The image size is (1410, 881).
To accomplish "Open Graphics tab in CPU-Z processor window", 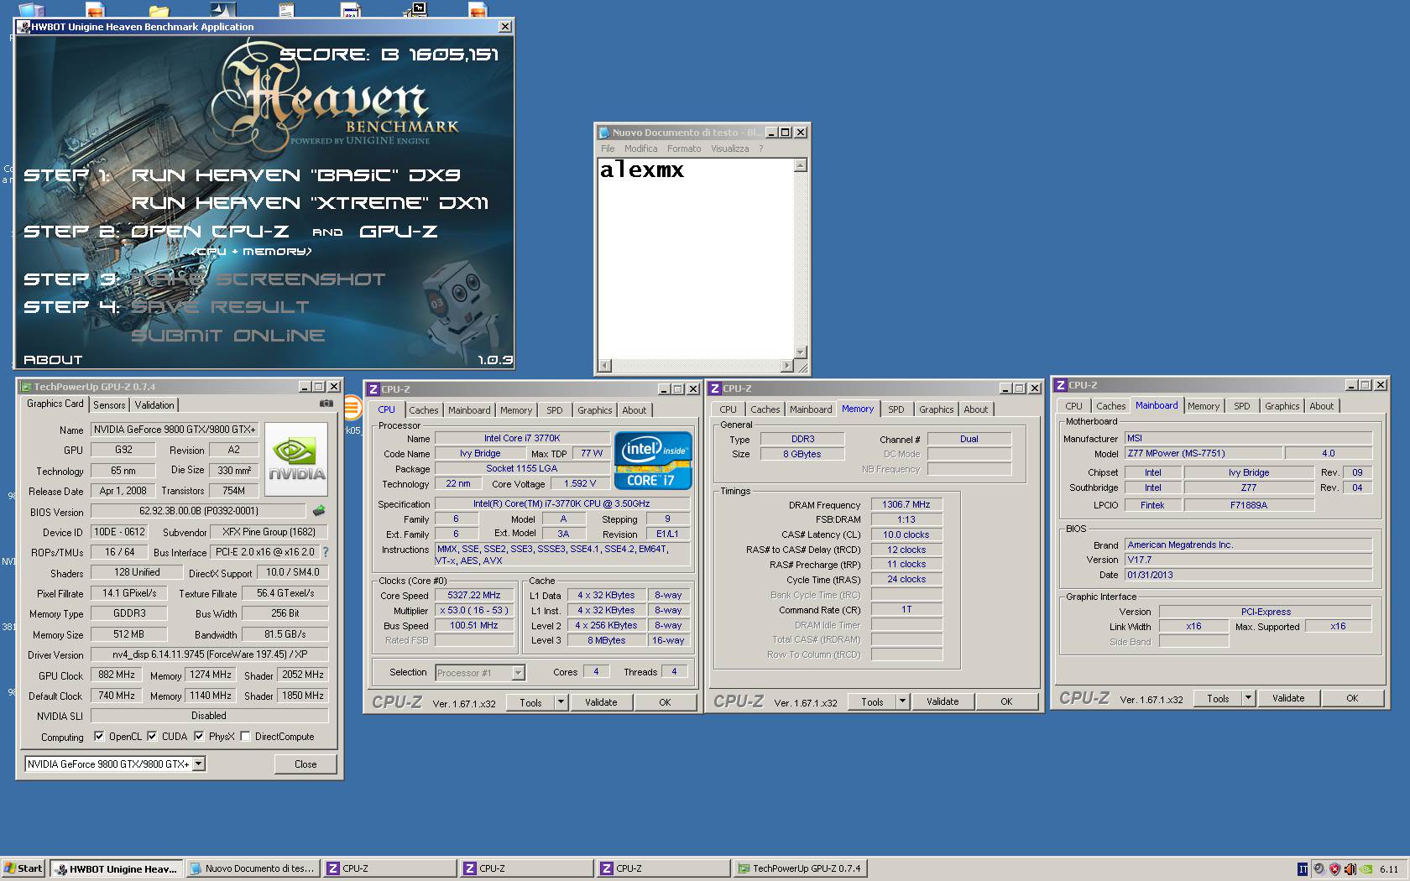I will (595, 410).
